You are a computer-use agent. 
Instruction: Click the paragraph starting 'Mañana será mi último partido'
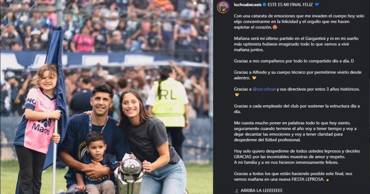(296, 44)
